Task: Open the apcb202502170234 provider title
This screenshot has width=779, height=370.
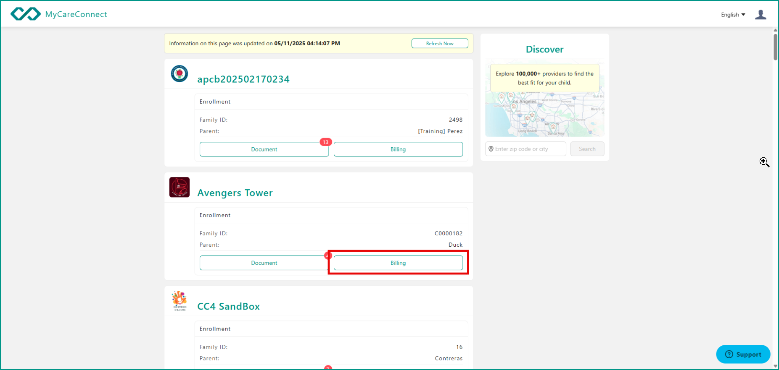Action: (243, 79)
